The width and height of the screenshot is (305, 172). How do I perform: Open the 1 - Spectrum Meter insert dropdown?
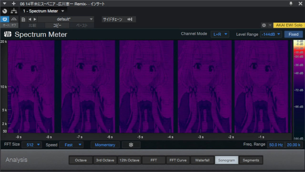click(44, 11)
